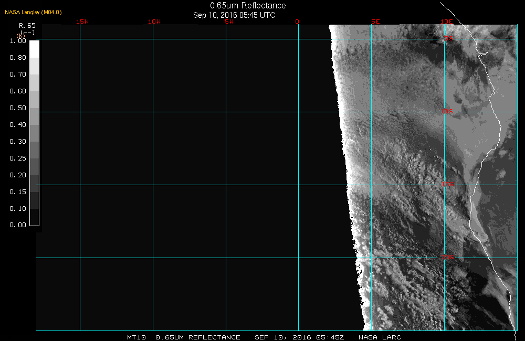Click the '0' longitude label
525x341 pixels.
(297, 22)
